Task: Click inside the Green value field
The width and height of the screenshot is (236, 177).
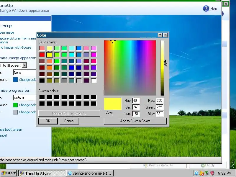Action: 160,107
